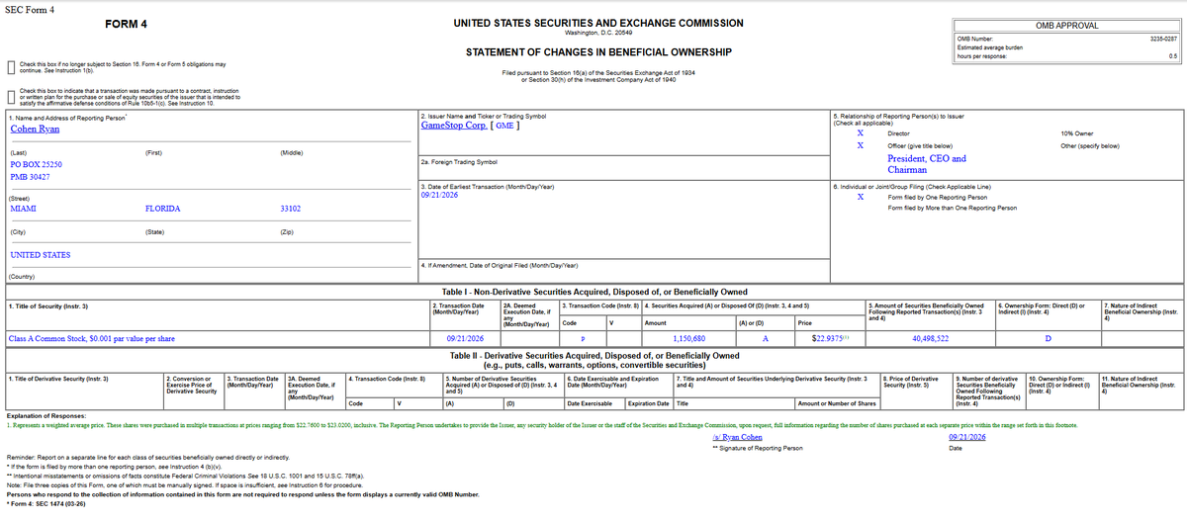Click the Table II Derivative Securities heading
Viewport: 1187px width, 522px height.
pos(594,360)
